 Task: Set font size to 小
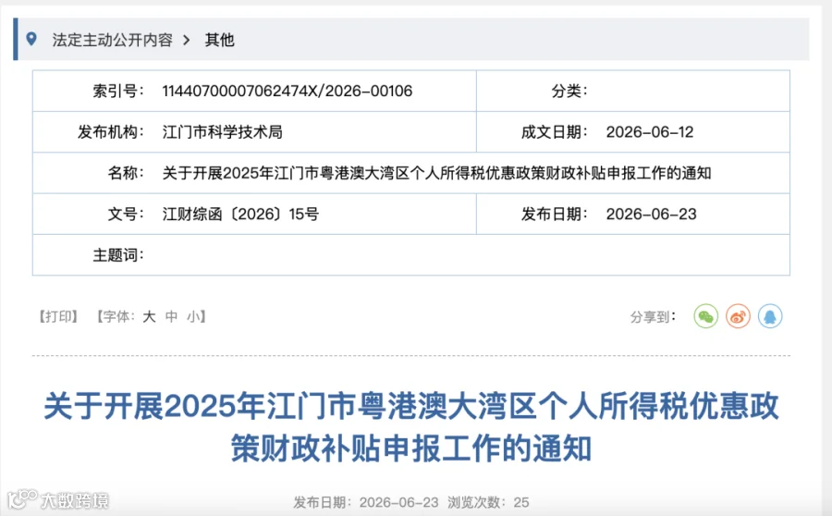tap(193, 317)
